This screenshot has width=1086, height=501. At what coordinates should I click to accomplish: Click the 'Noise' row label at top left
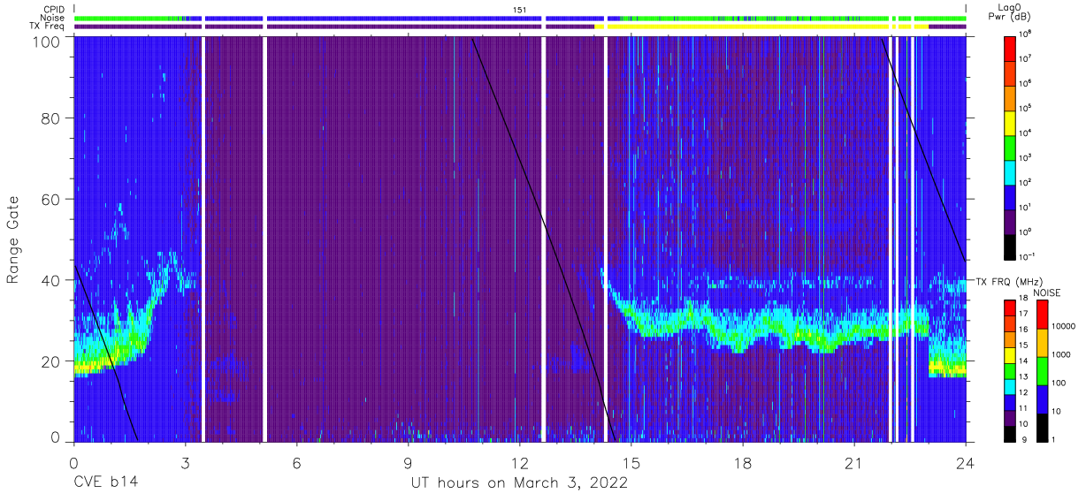click(52, 18)
